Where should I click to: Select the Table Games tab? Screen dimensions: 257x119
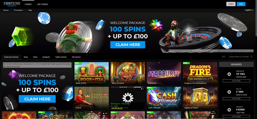click(x=61, y=57)
